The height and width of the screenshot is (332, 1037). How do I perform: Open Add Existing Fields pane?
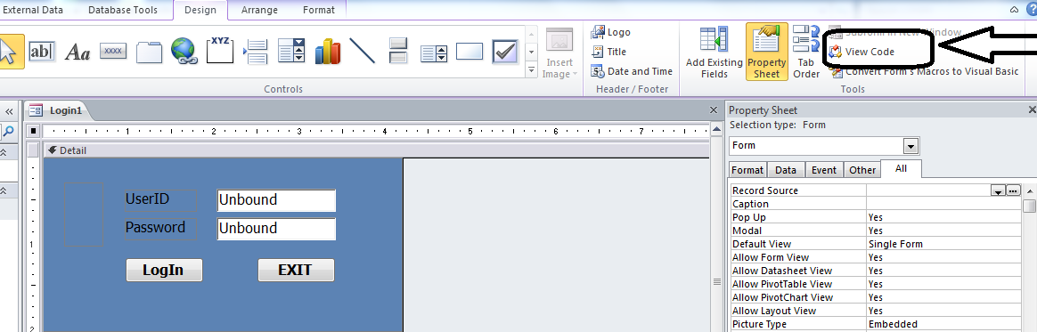pyautogui.click(x=714, y=53)
